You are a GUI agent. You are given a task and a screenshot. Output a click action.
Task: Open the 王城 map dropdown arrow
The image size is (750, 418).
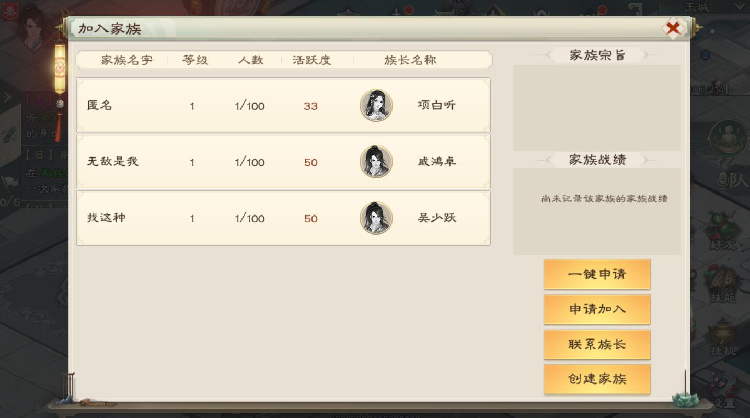point(740,7)
